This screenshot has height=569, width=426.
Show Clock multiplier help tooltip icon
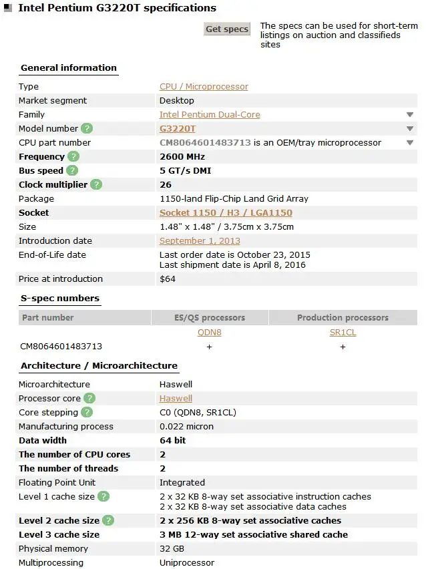coord(96,185)
